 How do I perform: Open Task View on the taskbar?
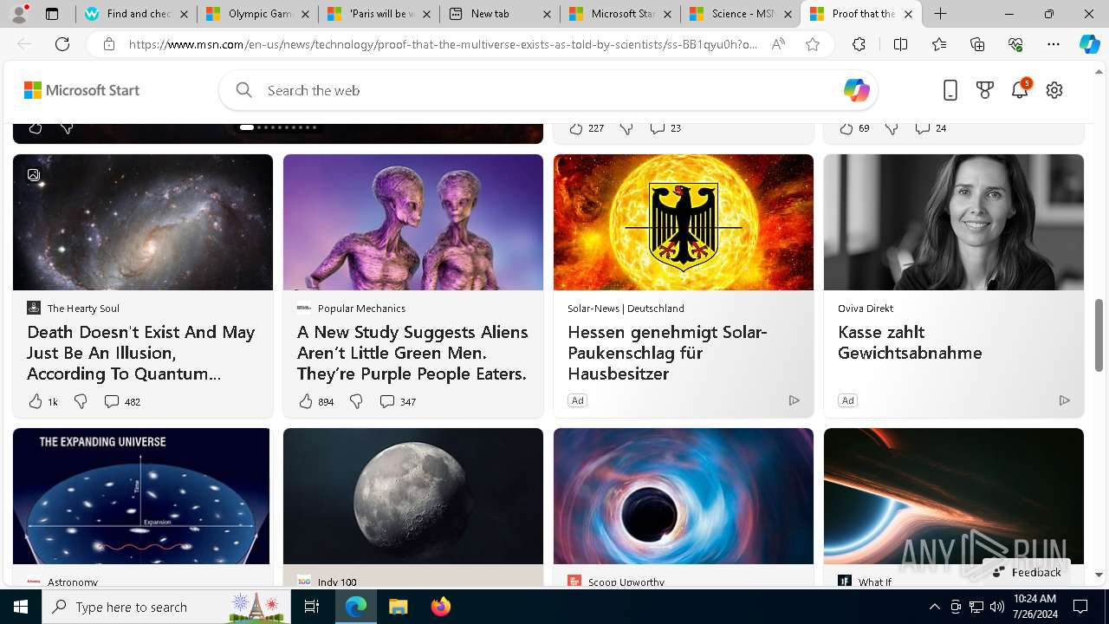[x=312, y=607]
